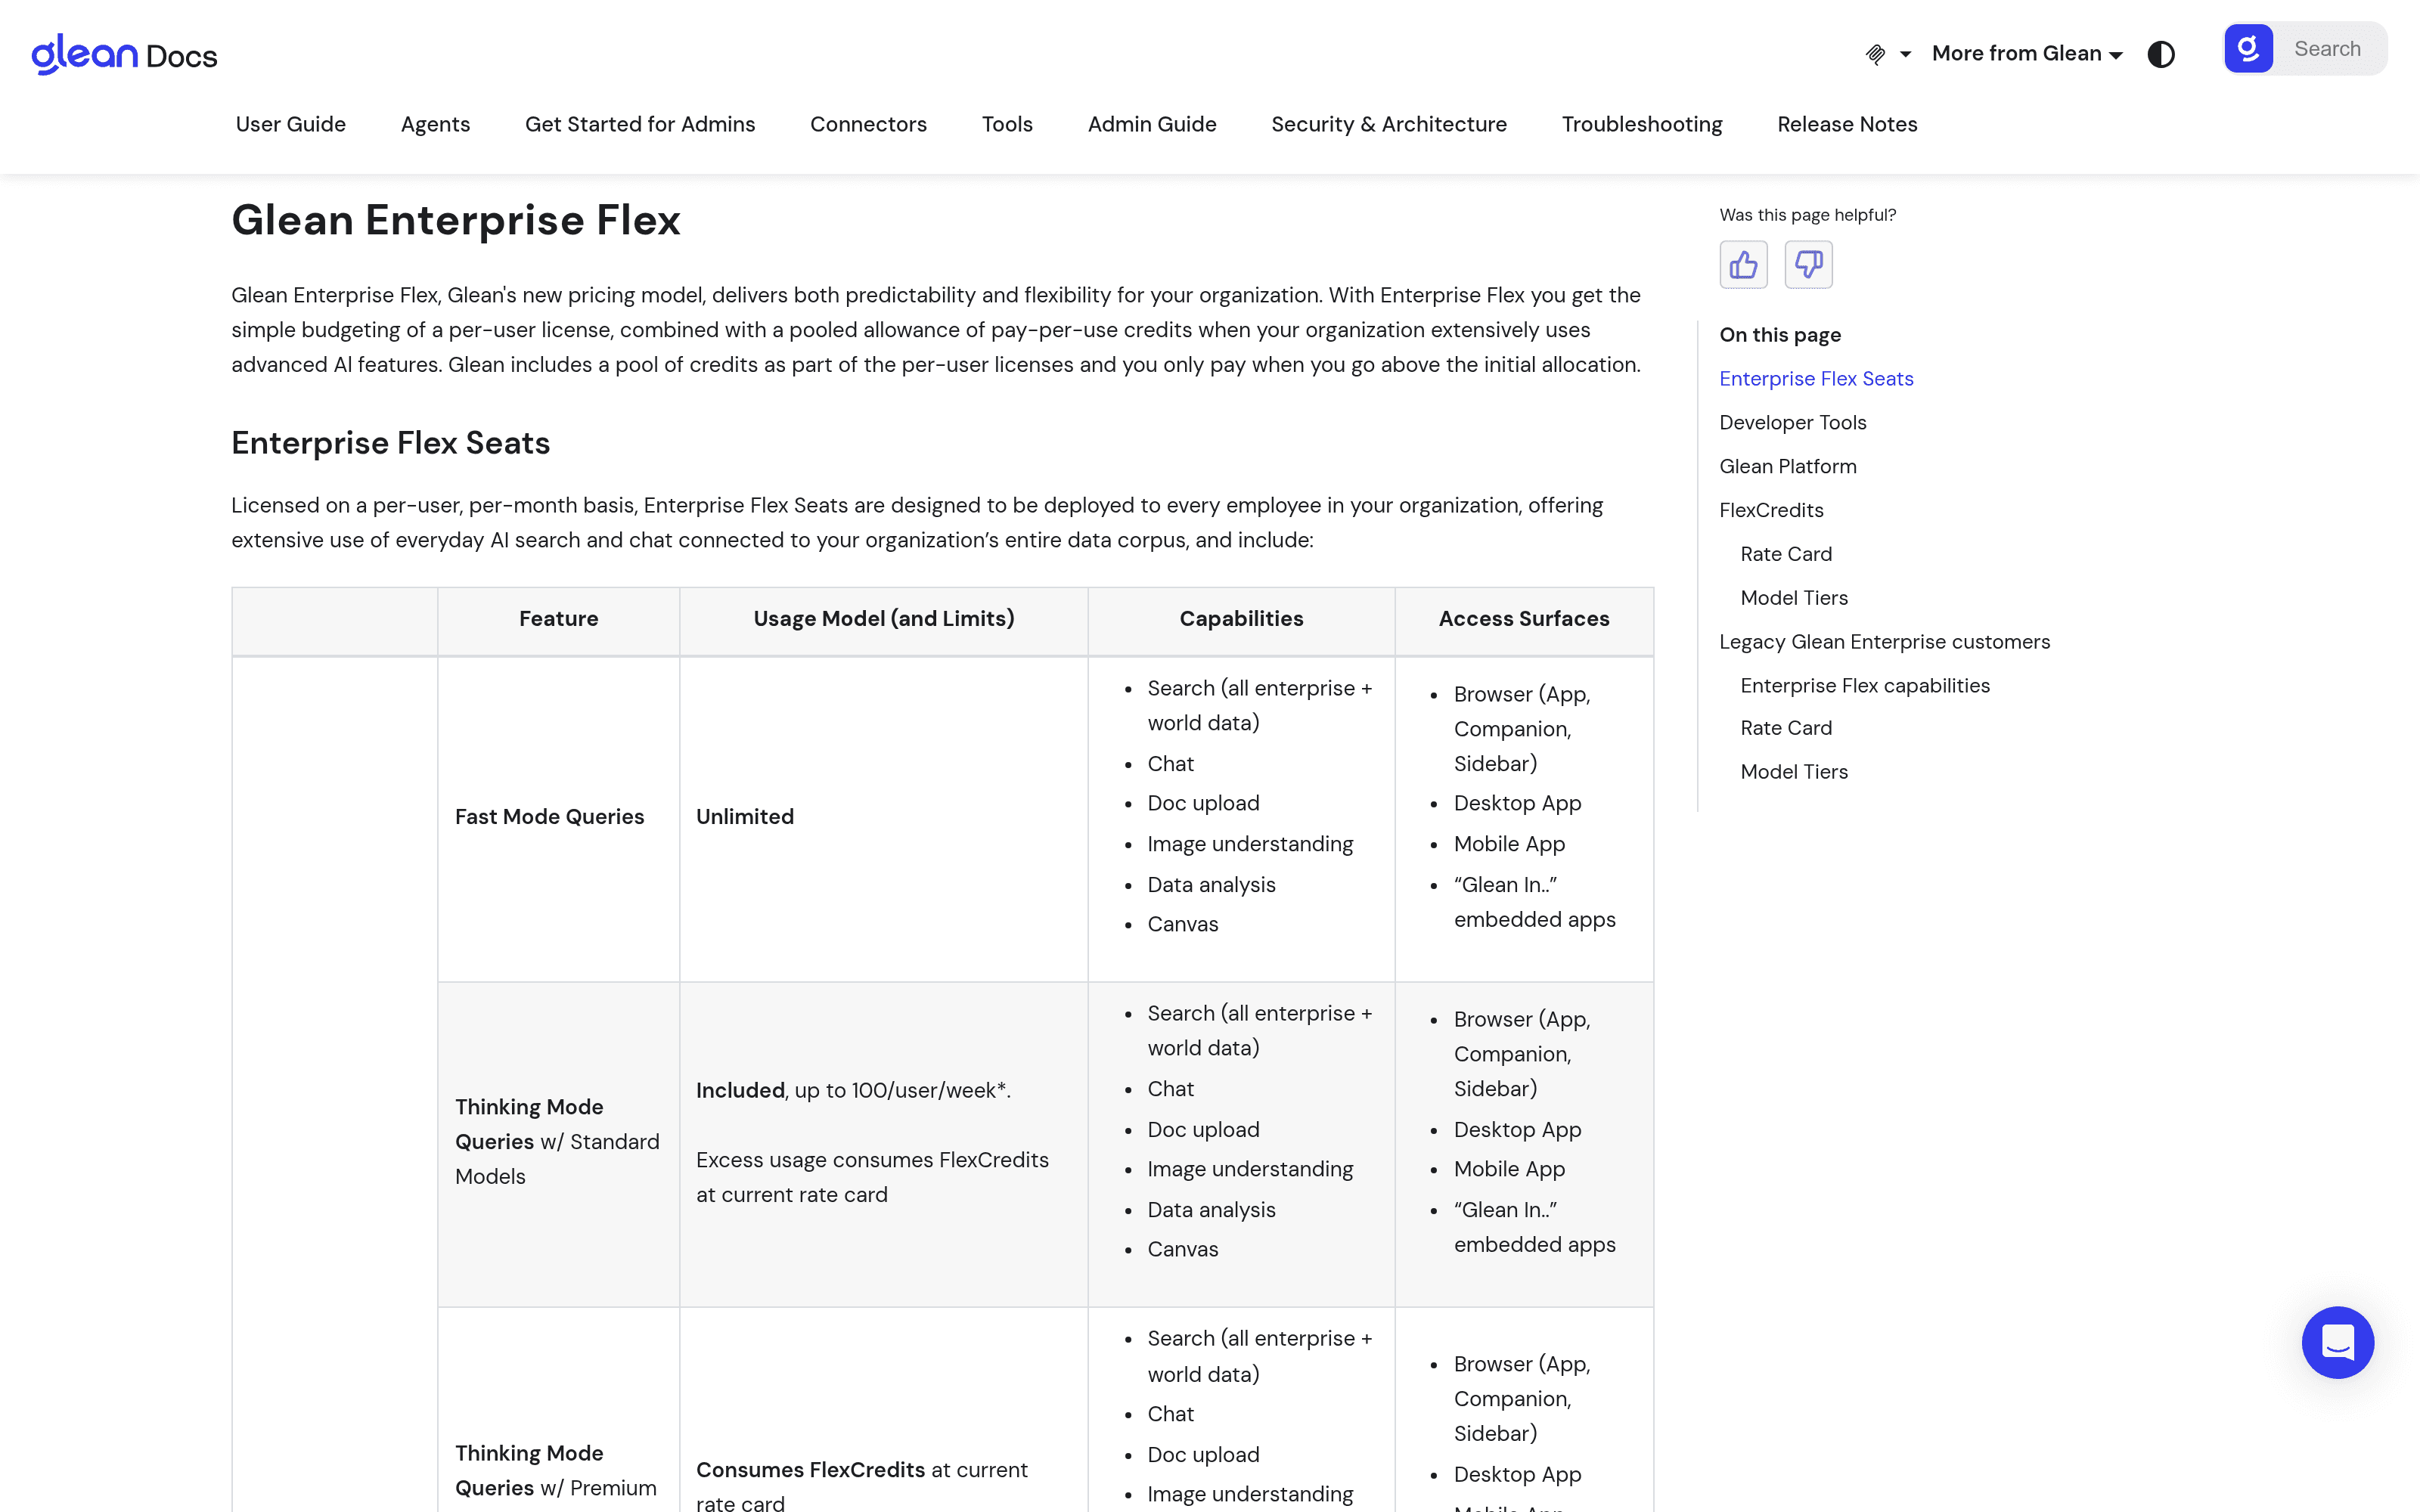Jump to FlexCredits section
This screenshot has height=1512, width=2420.
[x=1771, y=511]
